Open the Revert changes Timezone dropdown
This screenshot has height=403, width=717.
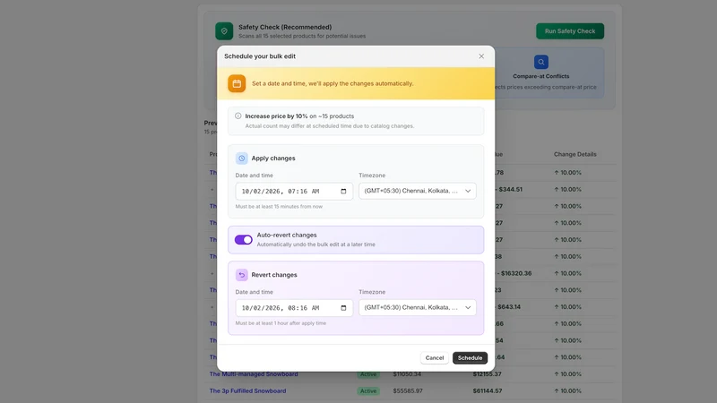[418, 307]
